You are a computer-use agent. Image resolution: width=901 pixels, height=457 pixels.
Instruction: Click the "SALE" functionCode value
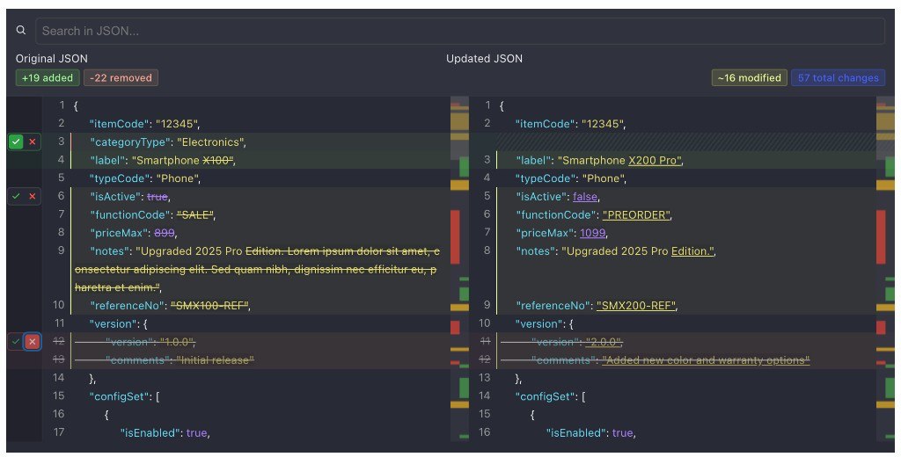click(195, 215)
